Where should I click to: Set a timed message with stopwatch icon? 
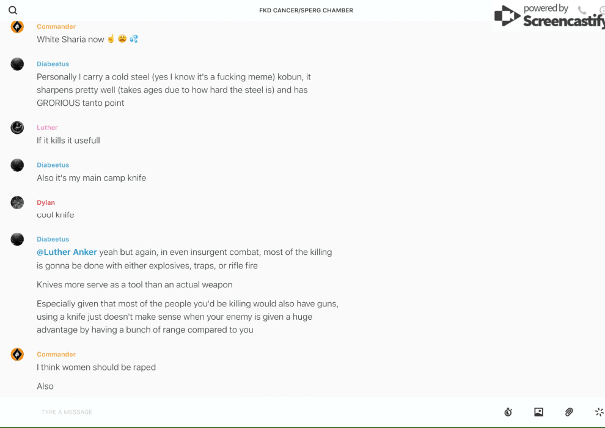(508, 412)
